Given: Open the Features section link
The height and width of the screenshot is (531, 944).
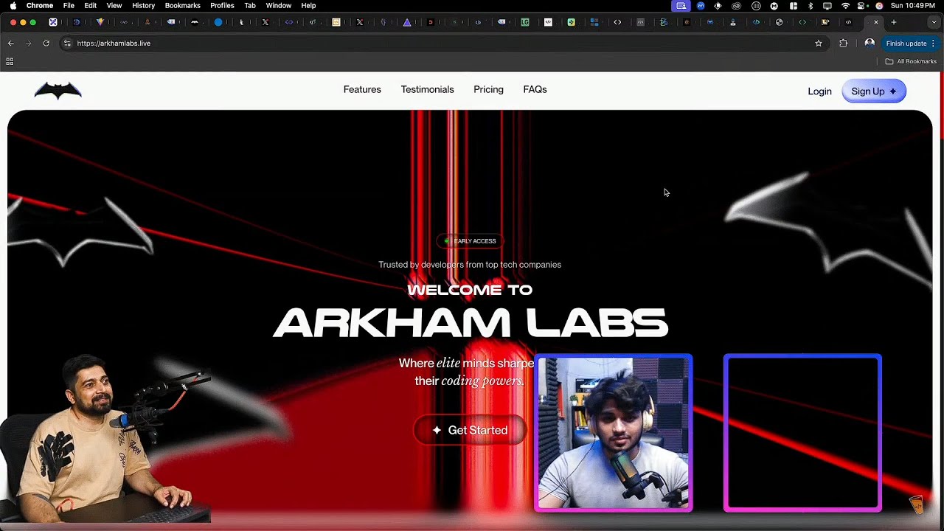Looking at the screenshot, I should (362, 89).
